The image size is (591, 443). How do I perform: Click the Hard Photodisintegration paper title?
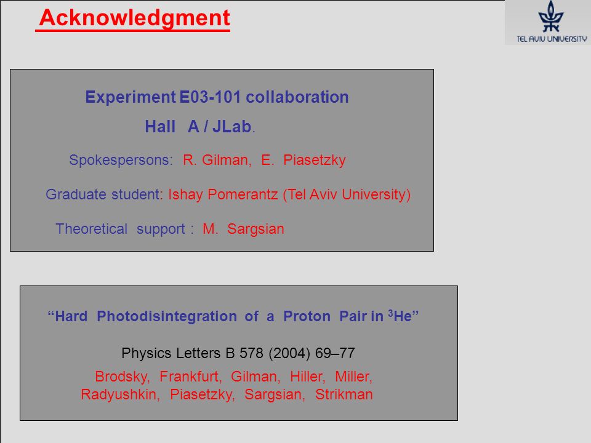tap(233, 316)
